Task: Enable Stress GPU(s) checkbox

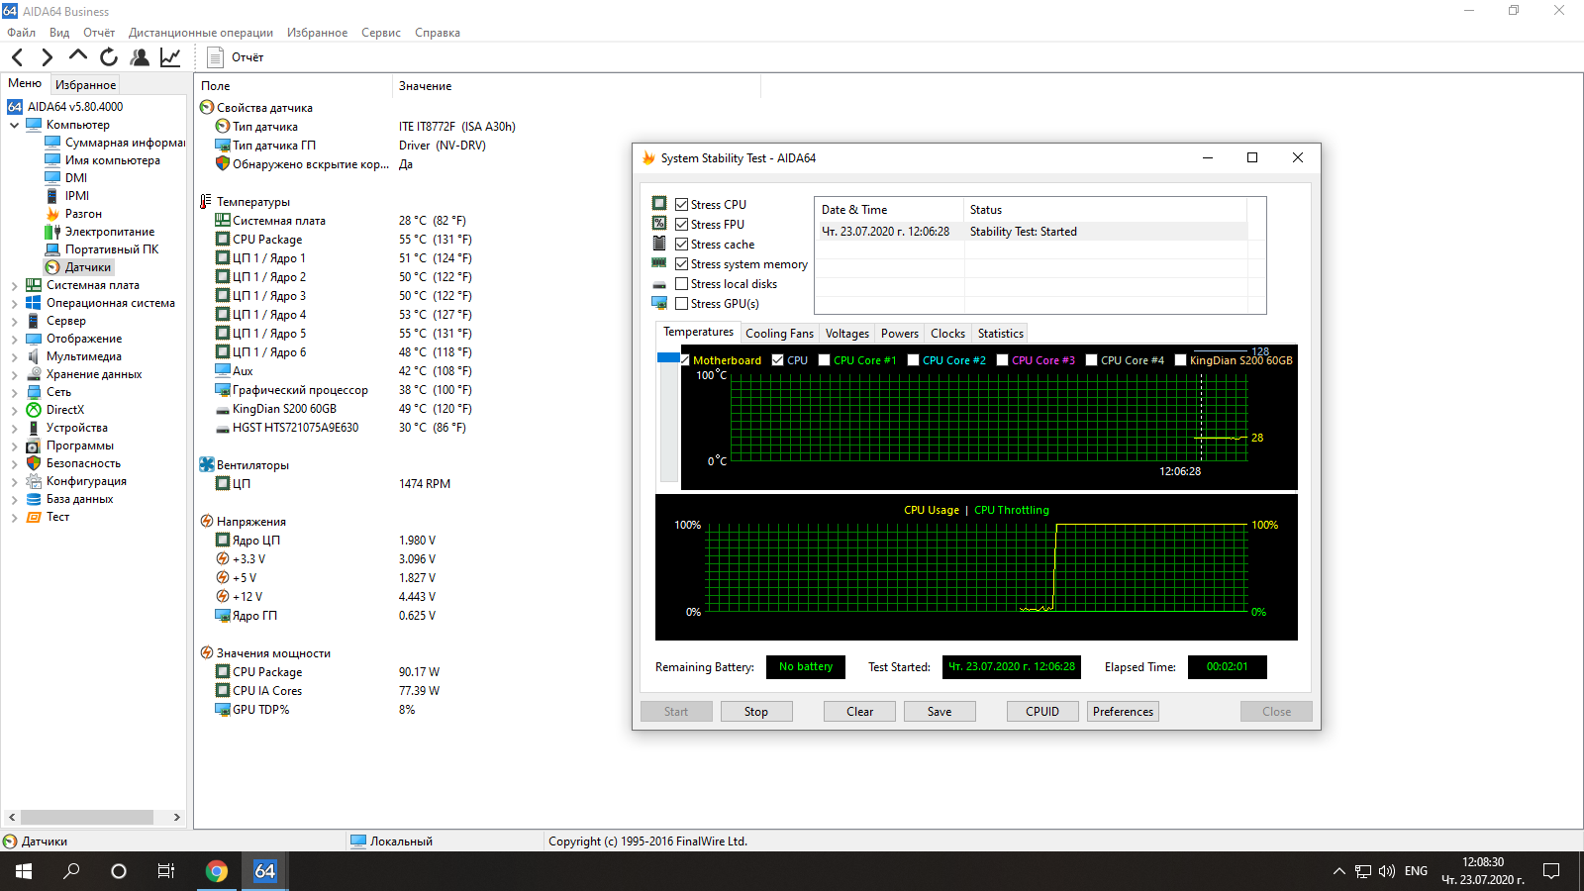Action: (x=682, y=304)
